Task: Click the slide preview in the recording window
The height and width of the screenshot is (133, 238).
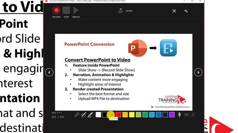Action: (124, 72)
